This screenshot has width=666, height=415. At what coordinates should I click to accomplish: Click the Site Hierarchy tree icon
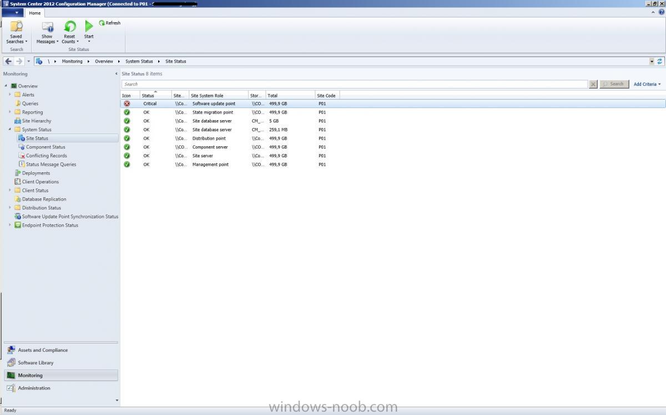18,121
